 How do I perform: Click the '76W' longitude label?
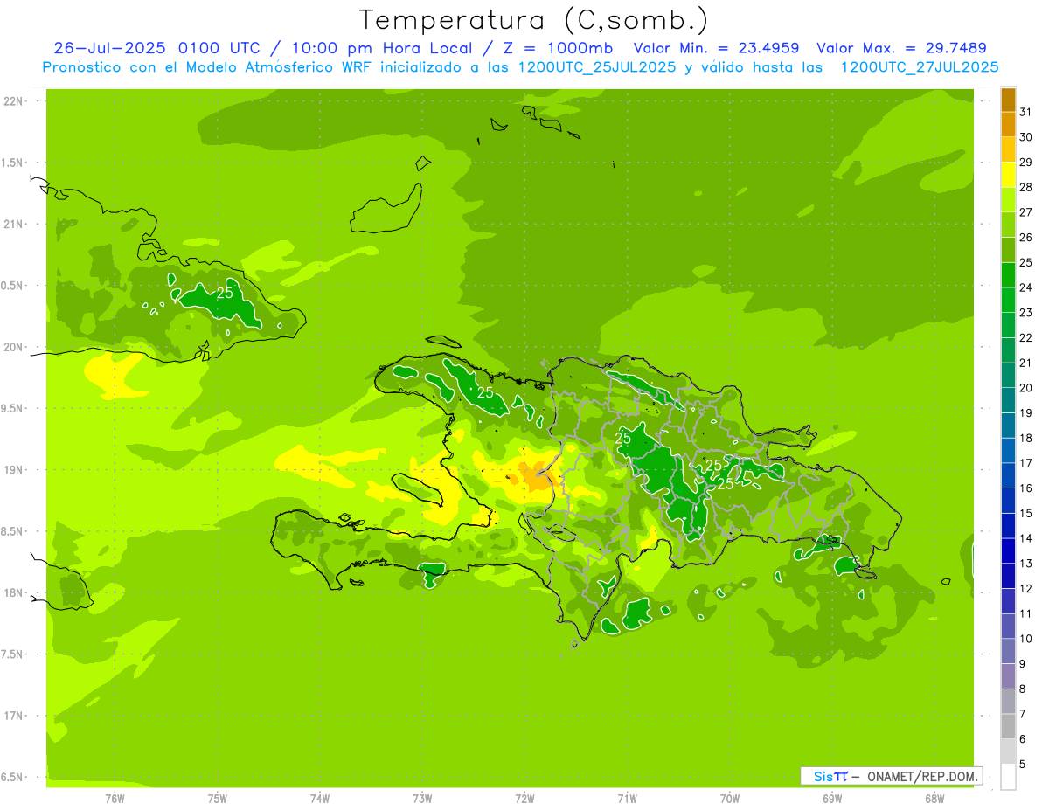click(x=115, y=799)
